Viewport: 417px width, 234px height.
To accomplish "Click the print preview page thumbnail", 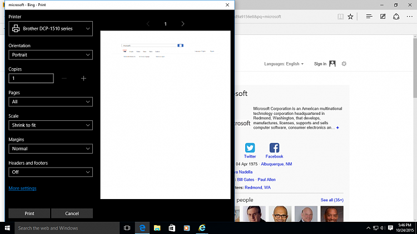I will pyautogui.click(x=166, y=115).
